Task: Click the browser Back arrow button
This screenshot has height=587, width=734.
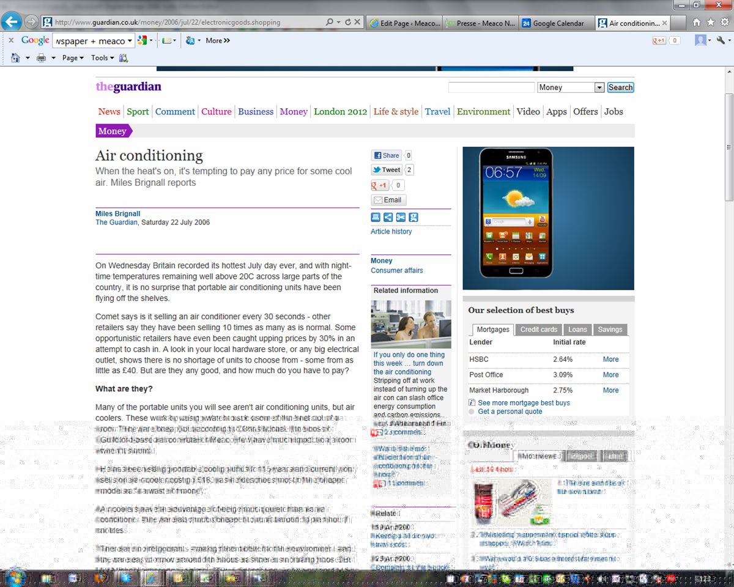Action: (x=11, y=22)
